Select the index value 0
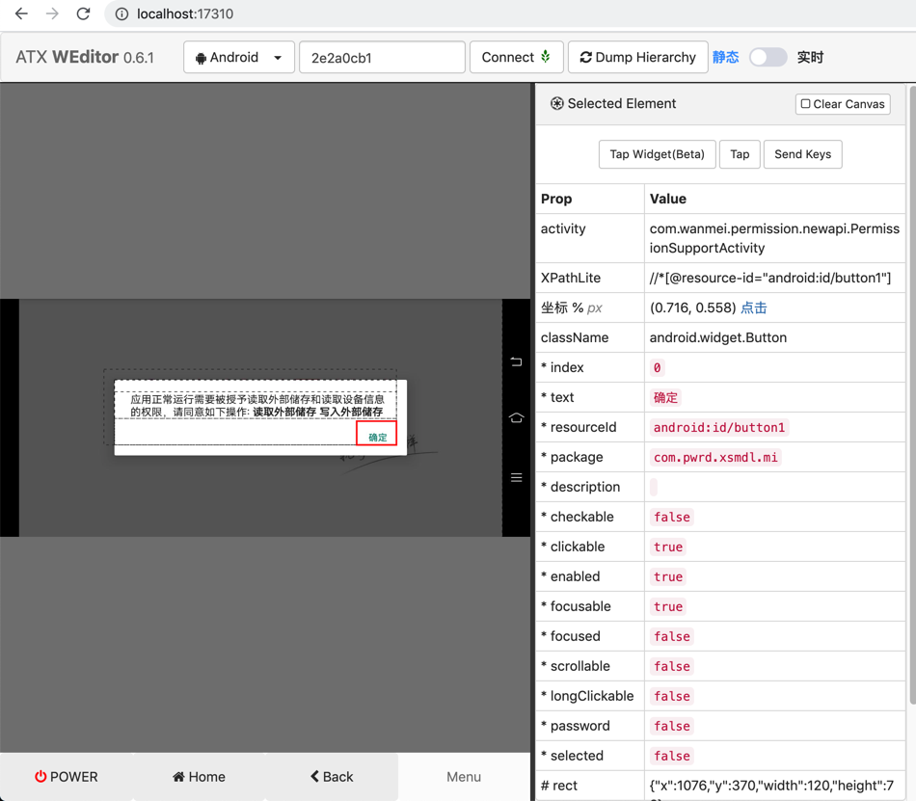Screen dimensions: 916x801 [658, 368]
